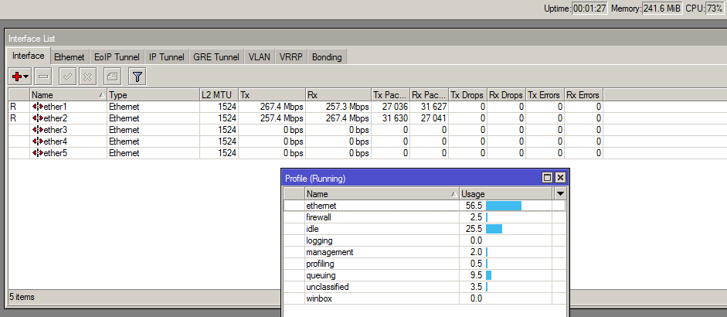
Task: Select the Bonding tab
Action: [x=328, y=57]
